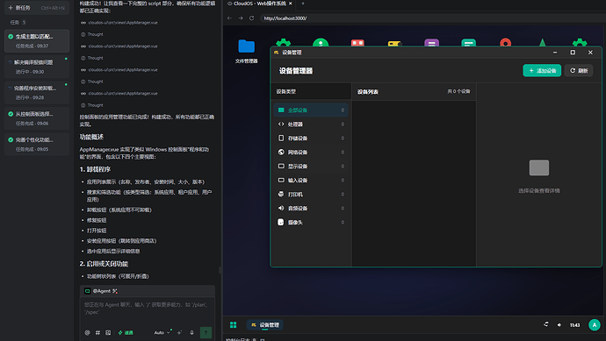
Task: Click the 刷新 refresh button
Action: pos(579,71)
